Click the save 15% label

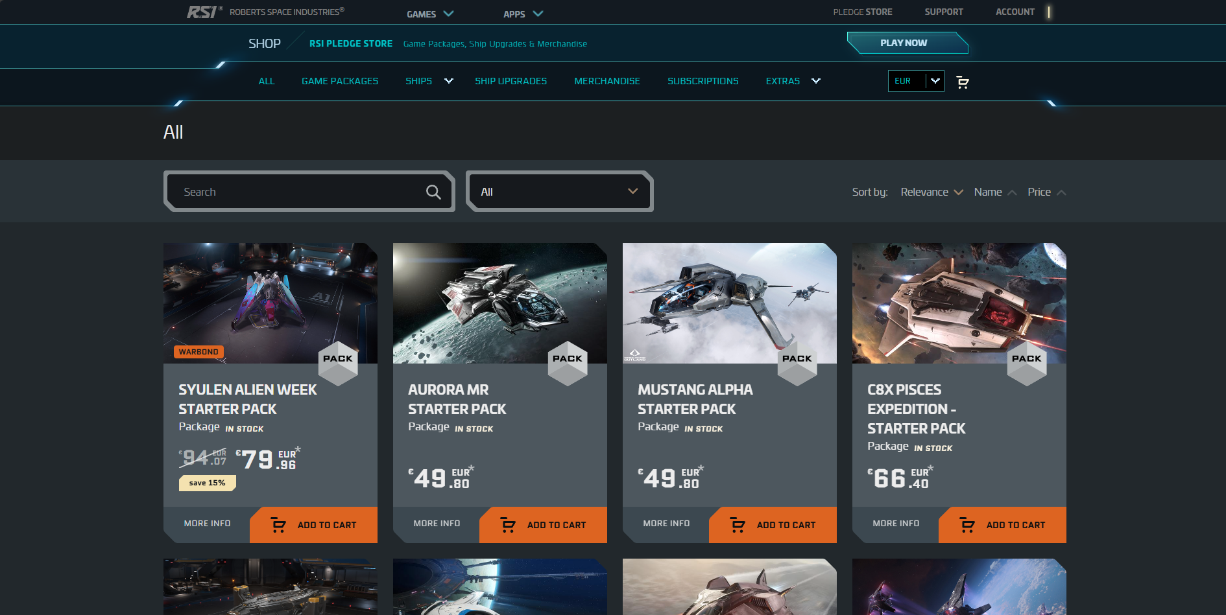207,483
